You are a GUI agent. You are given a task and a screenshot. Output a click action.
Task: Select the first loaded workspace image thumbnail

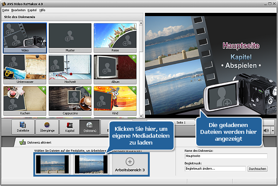click(52, 165)
